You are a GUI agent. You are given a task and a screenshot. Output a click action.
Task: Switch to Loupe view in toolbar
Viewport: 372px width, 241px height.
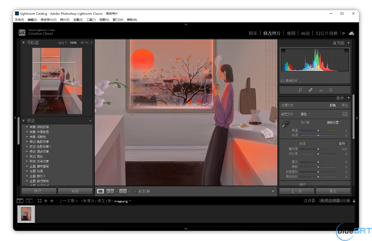[x=101, y=191]
